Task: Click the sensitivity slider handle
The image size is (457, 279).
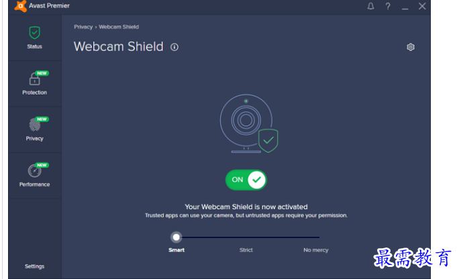Action: [x=176, y=237]
